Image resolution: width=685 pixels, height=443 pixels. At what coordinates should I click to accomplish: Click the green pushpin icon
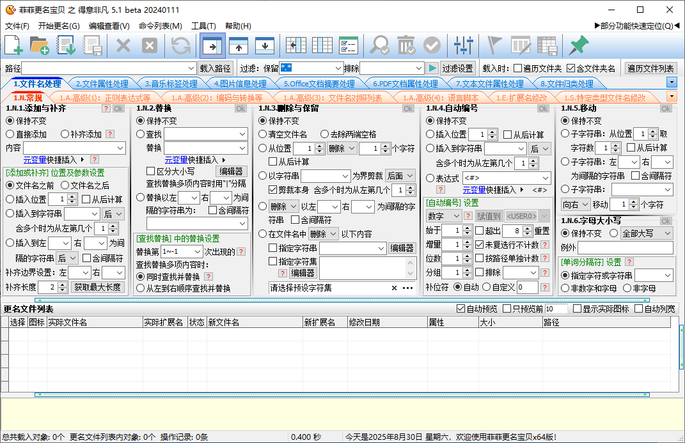coord(578,45)
